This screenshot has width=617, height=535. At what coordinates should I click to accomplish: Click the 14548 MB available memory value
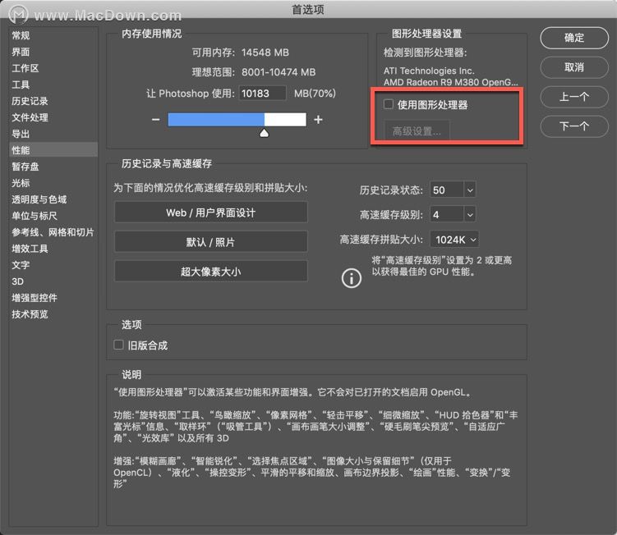pos(265,53)
